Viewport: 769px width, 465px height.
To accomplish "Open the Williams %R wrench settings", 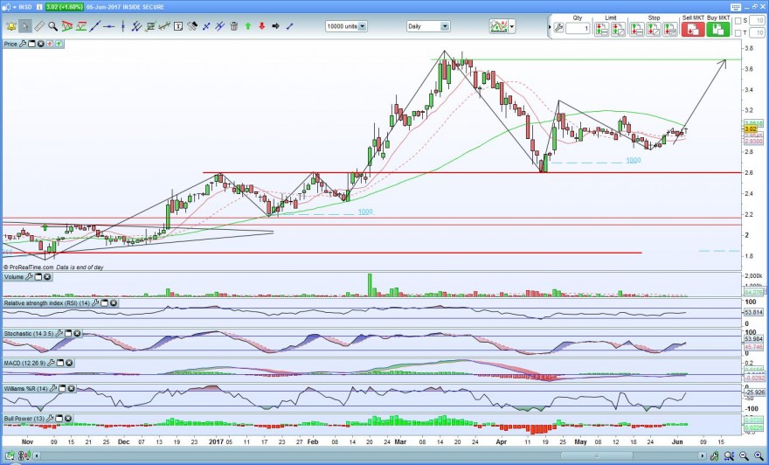I will pos(53,388).
